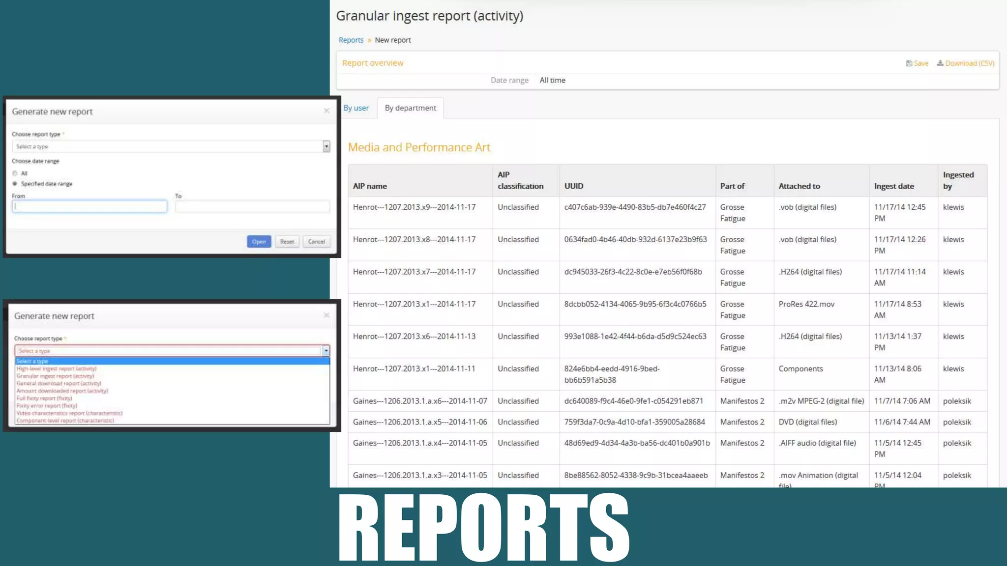
Task: Choose Fixity error report (fixity) option
Action: [47, 406]
